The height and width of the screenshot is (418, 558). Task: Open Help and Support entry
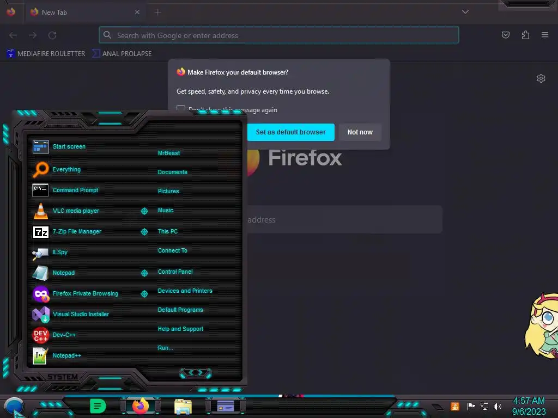[x=180, y=329]
